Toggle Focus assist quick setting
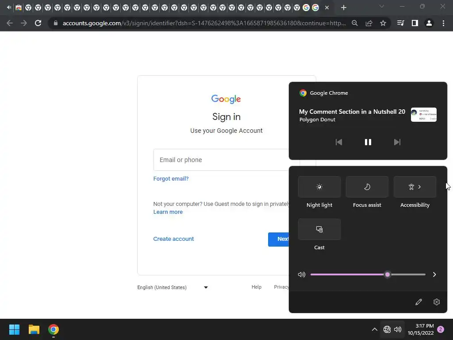 pos(367,187)
